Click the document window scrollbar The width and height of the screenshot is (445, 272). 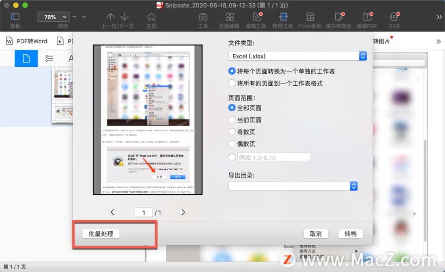point(425,190)
